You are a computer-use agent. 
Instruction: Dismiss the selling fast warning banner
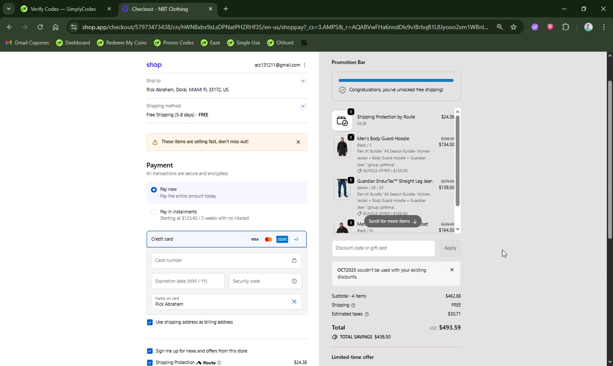[298, 142]
